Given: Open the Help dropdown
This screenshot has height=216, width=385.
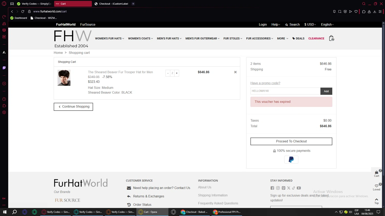Looking at the screenshot, I should pyautogui.click(x=276, y=25).
